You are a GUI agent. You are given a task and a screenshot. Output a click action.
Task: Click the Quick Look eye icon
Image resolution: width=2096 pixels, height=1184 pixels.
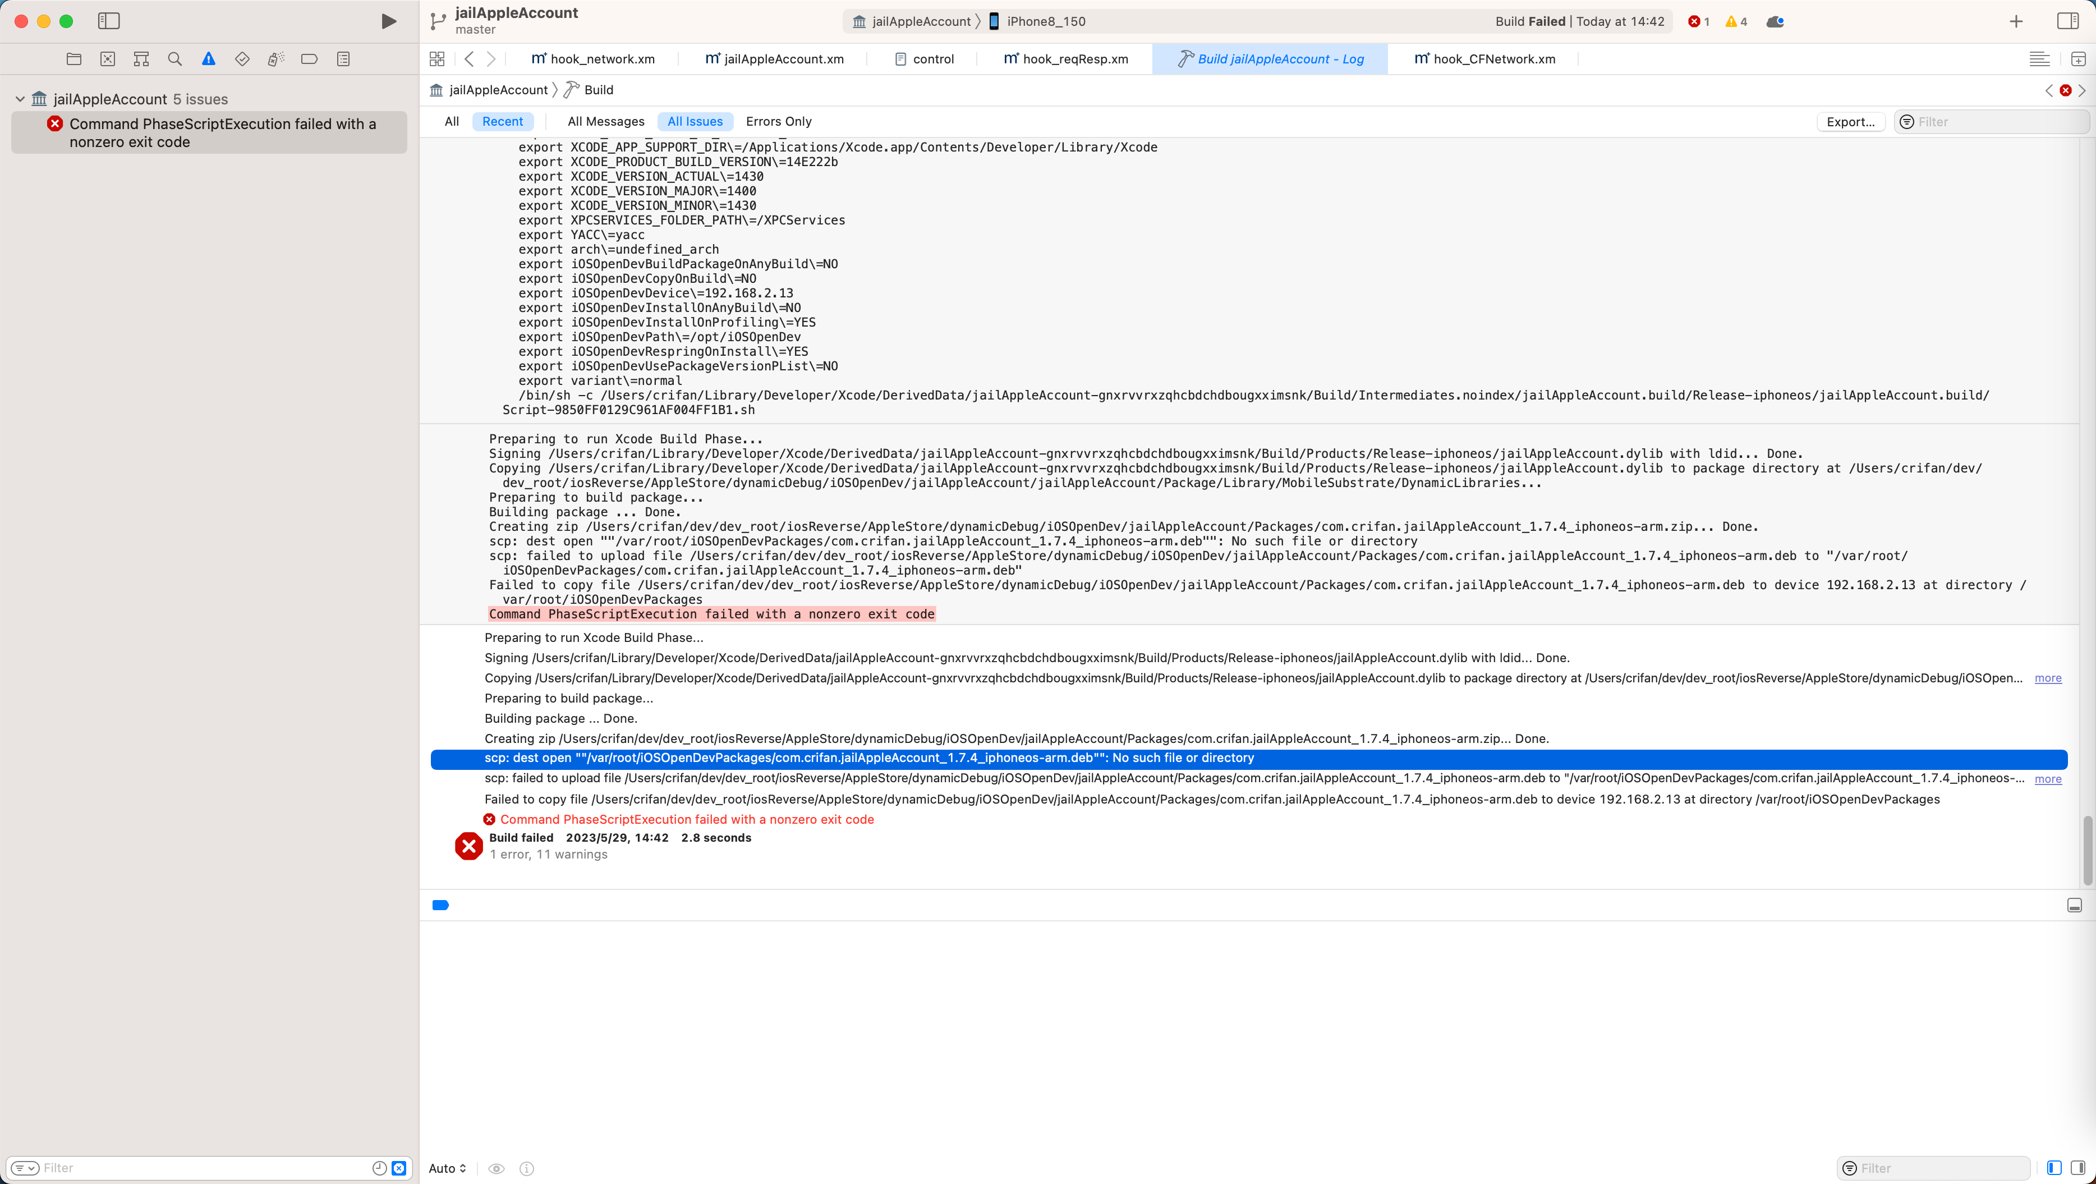pyautogui.click(x=497, y=1168)
